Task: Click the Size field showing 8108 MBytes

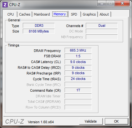Action: coord(39,31)
